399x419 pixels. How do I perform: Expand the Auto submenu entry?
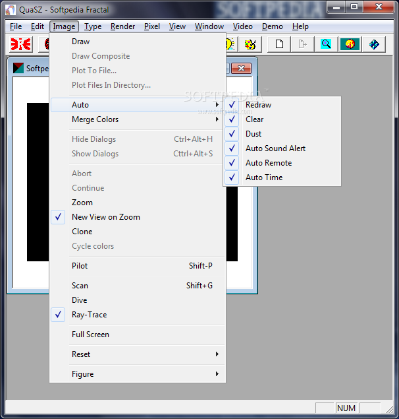138,105
